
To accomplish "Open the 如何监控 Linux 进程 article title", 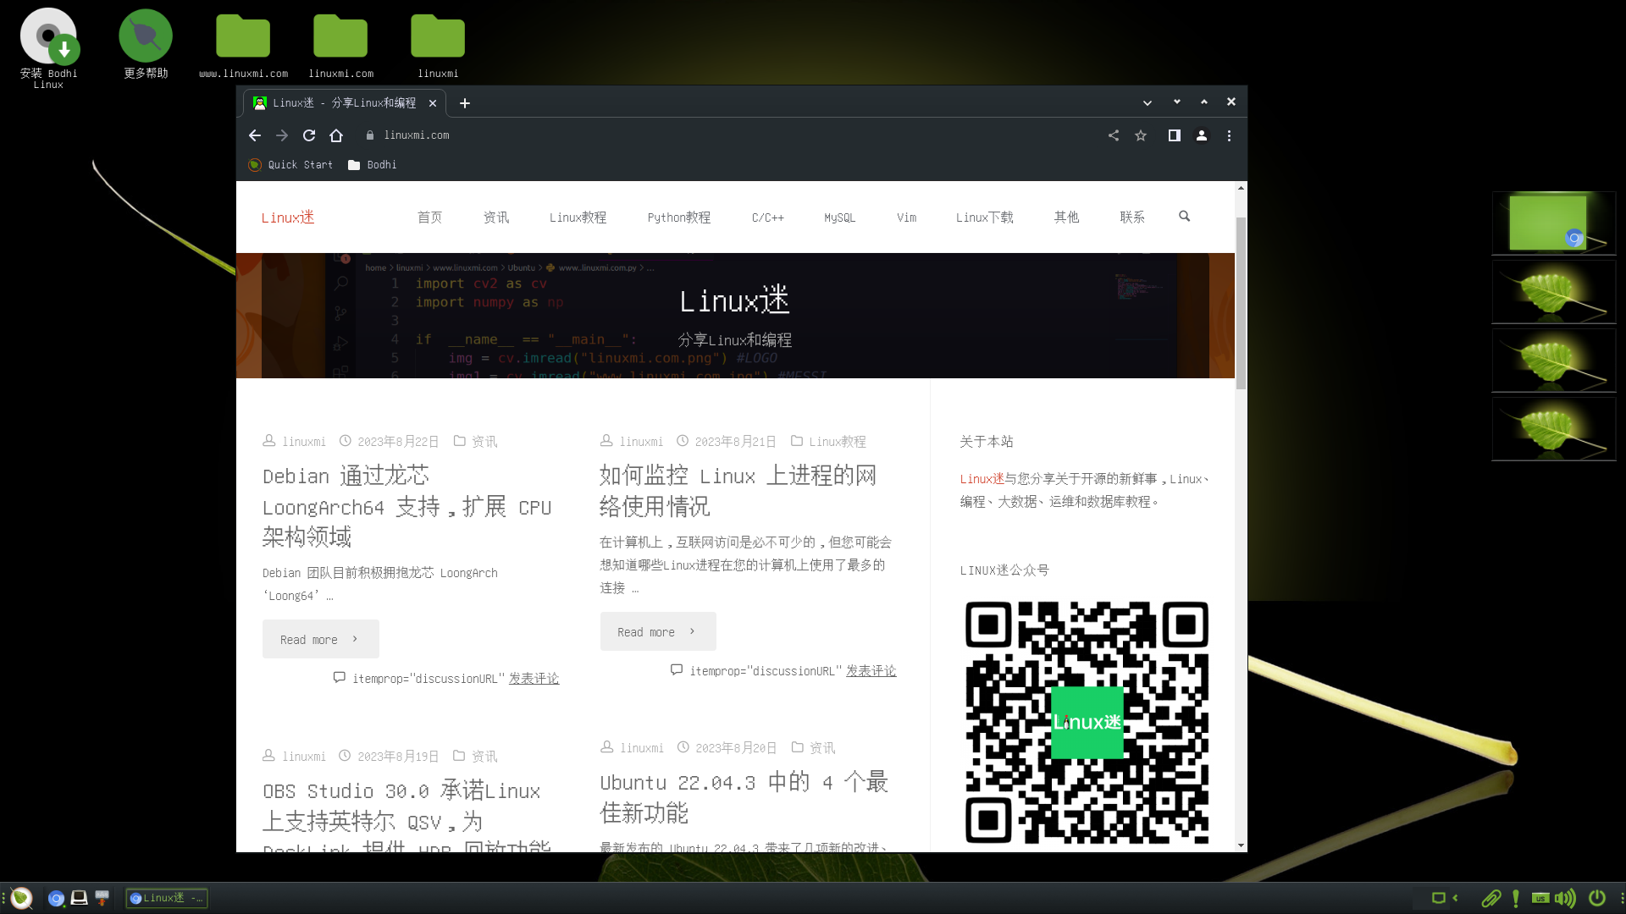I will click(x=738, y=491).
